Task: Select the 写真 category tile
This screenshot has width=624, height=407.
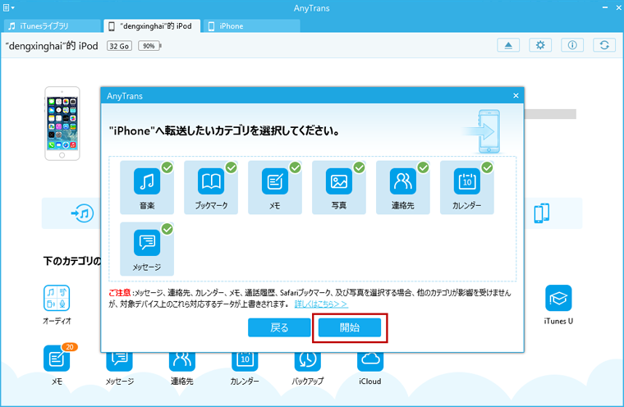Action: (339, 187)
